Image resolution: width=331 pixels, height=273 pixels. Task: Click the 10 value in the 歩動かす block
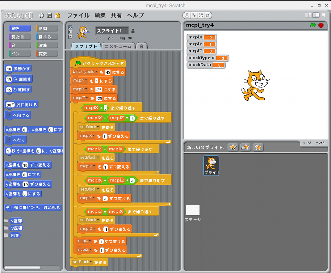(9, 69)
